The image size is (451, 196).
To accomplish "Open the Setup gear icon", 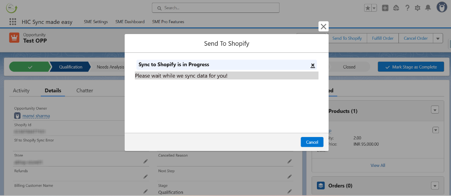I will pyautogui.click(x=417, y=8).
